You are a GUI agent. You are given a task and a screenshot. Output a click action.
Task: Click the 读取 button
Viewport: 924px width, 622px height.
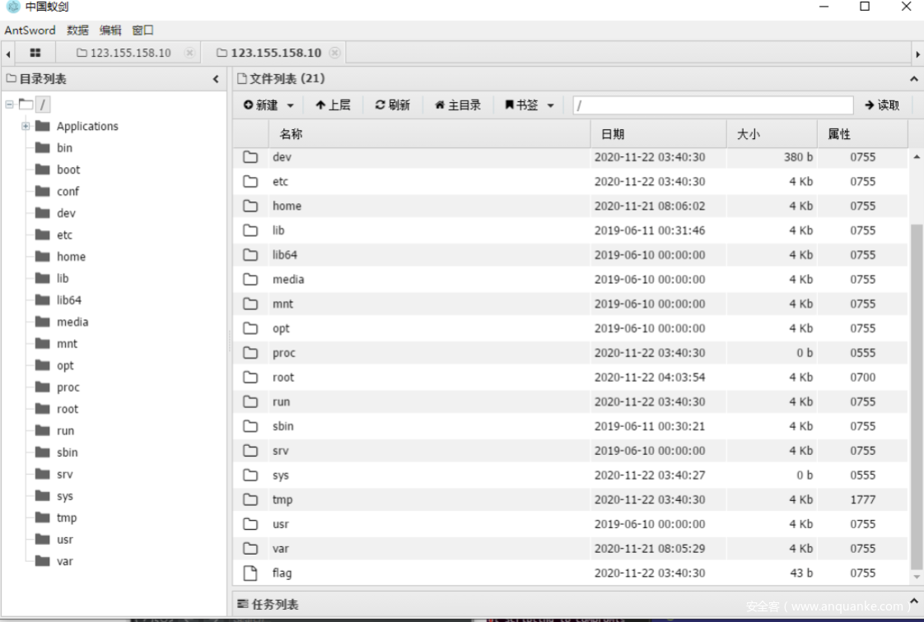[882, 105]
